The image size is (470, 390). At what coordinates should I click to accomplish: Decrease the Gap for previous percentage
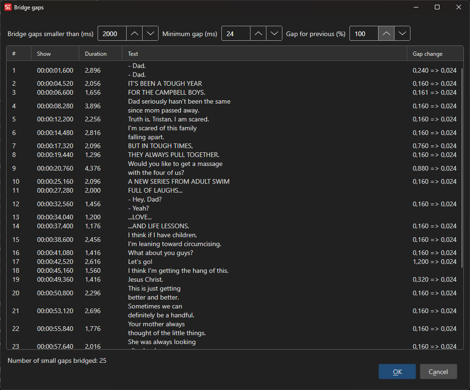click(x=402, y=34)
